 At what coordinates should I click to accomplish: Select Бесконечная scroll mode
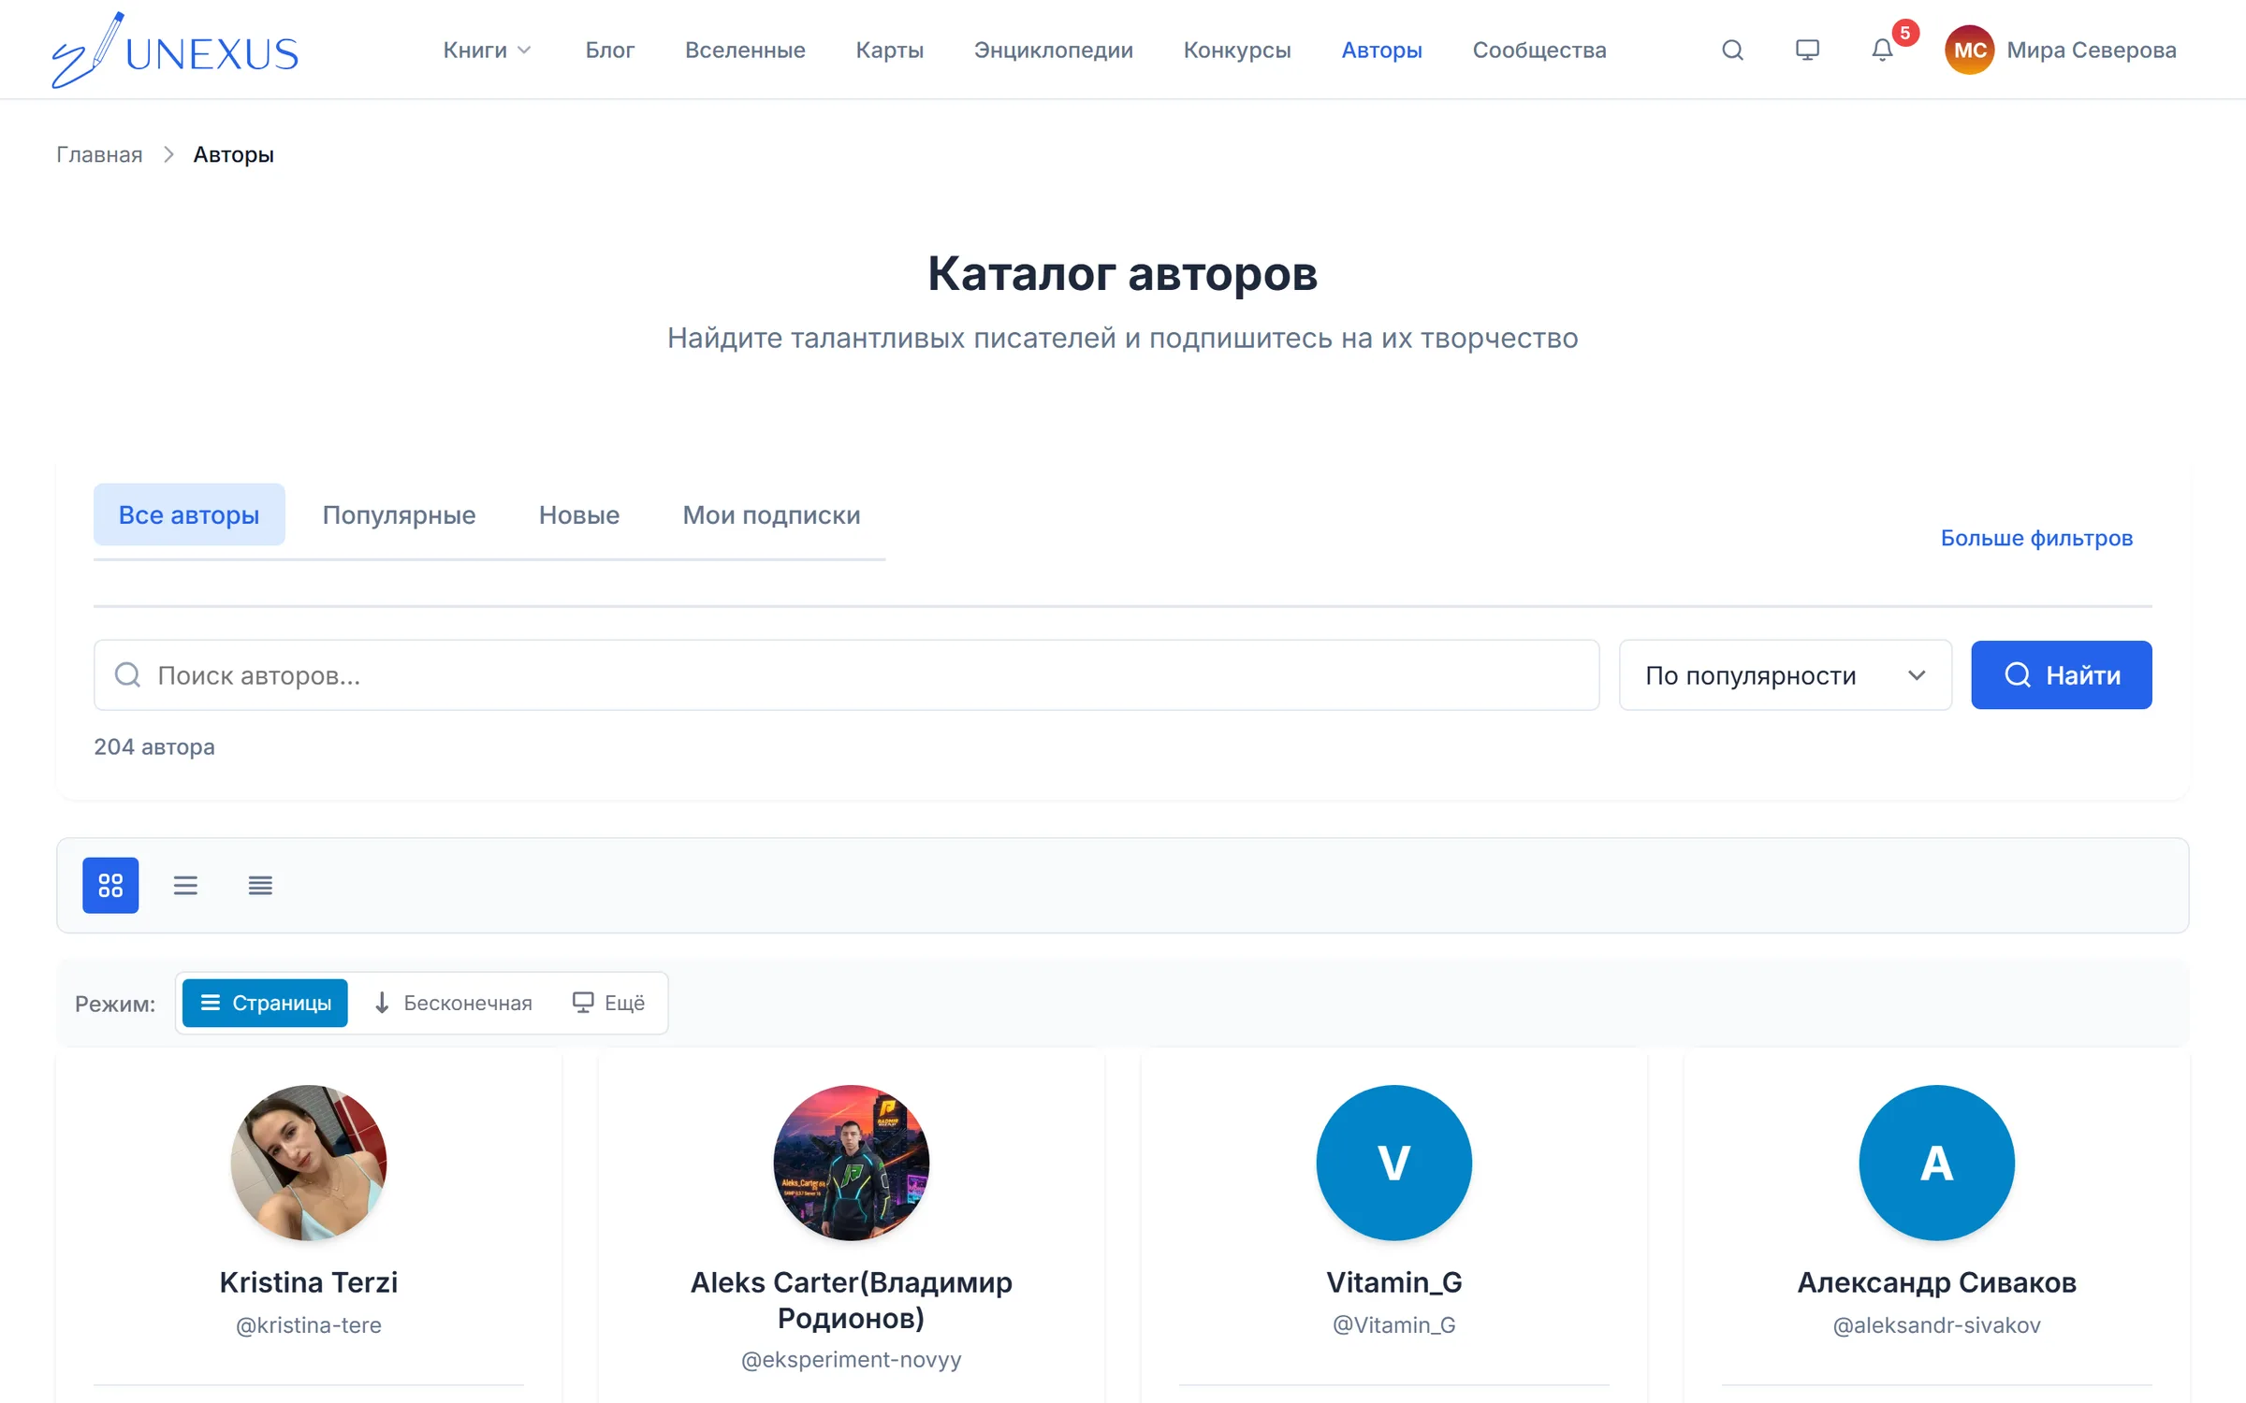[x=453, y=1003]
